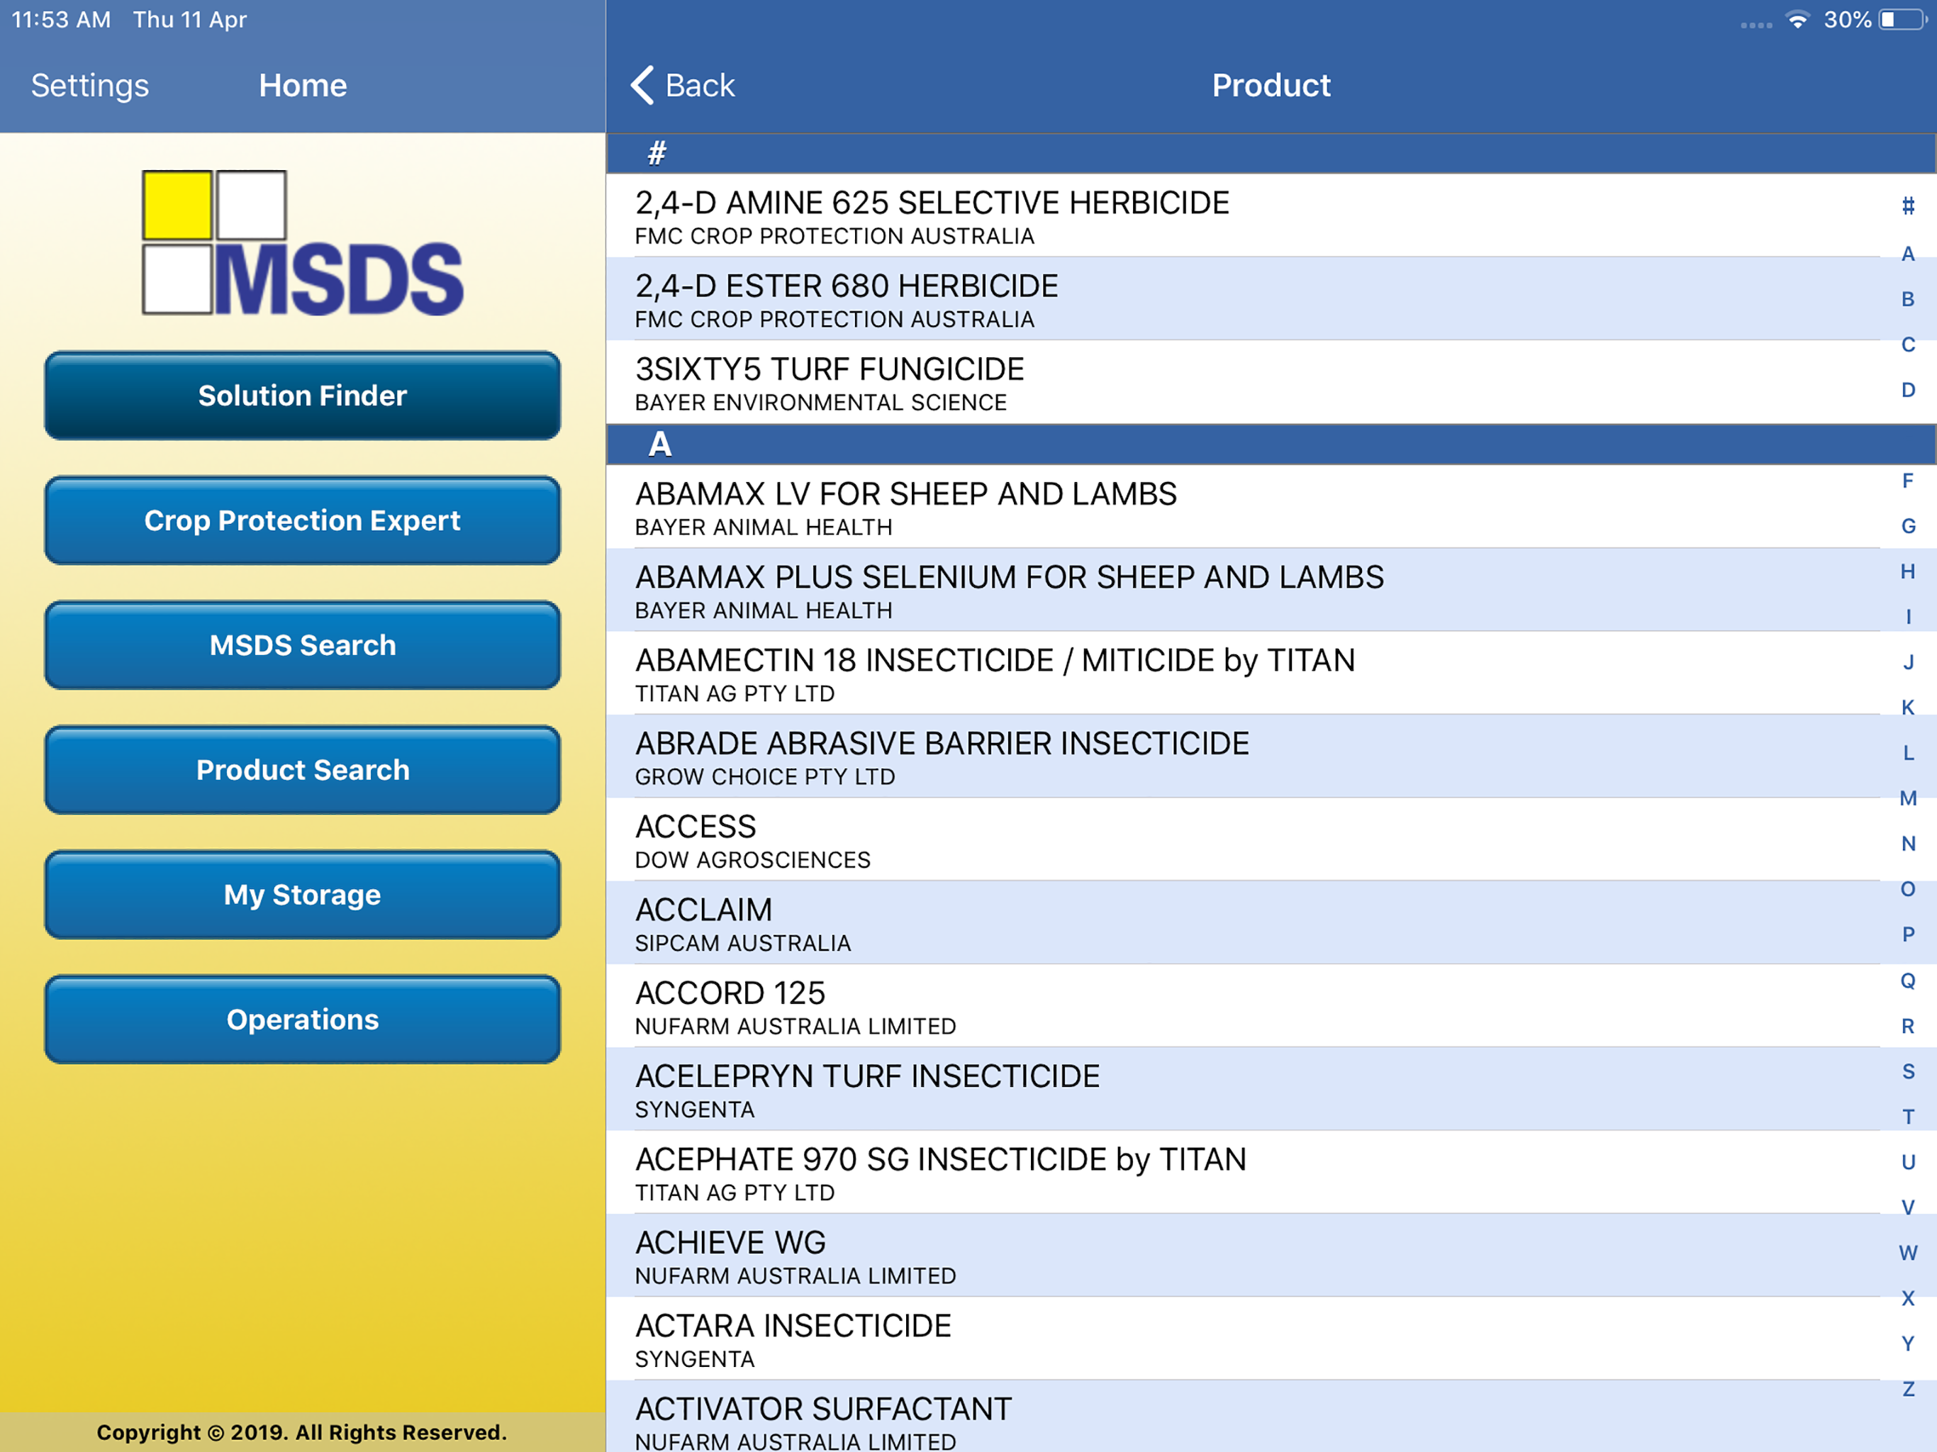
Task: Open Settings in the top bar
Action: pos(90,85)
